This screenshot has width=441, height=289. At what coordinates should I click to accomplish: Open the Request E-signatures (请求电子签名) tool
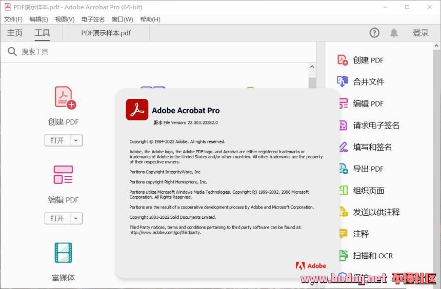point(343,125)
